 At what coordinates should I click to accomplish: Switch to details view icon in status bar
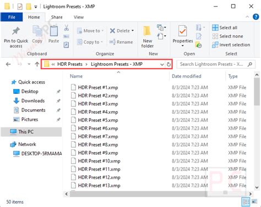246,202
